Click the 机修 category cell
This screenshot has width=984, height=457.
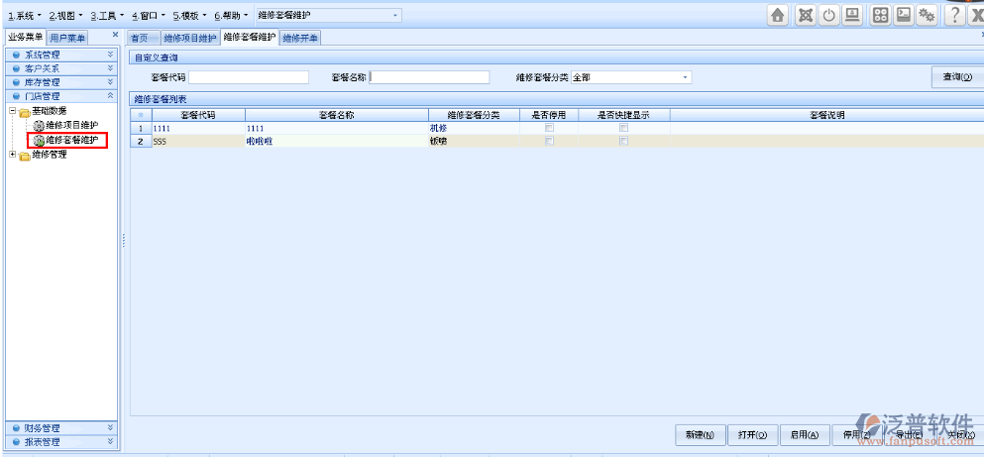click(x=474, y=128)
